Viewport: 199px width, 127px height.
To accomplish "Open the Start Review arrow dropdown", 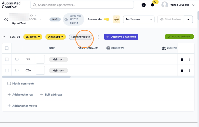I will tap(188, 19).
